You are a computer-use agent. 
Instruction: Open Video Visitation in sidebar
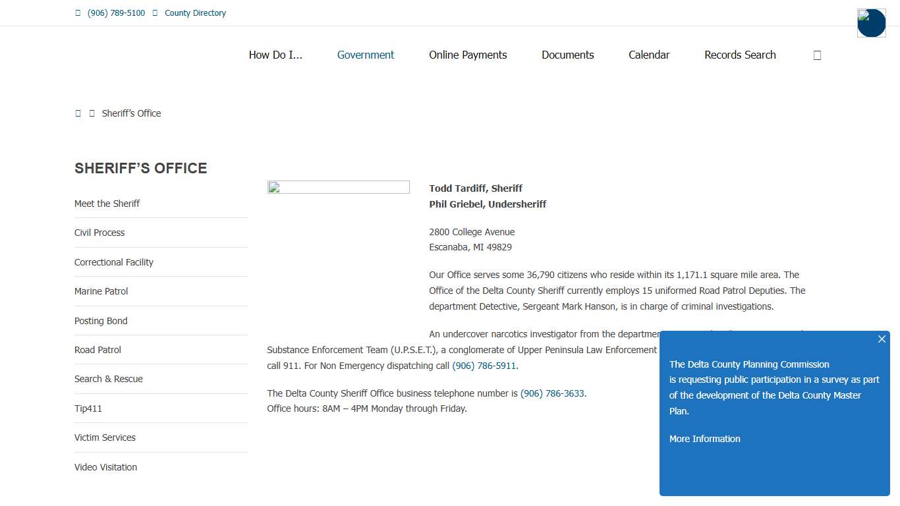pos(106,467)
